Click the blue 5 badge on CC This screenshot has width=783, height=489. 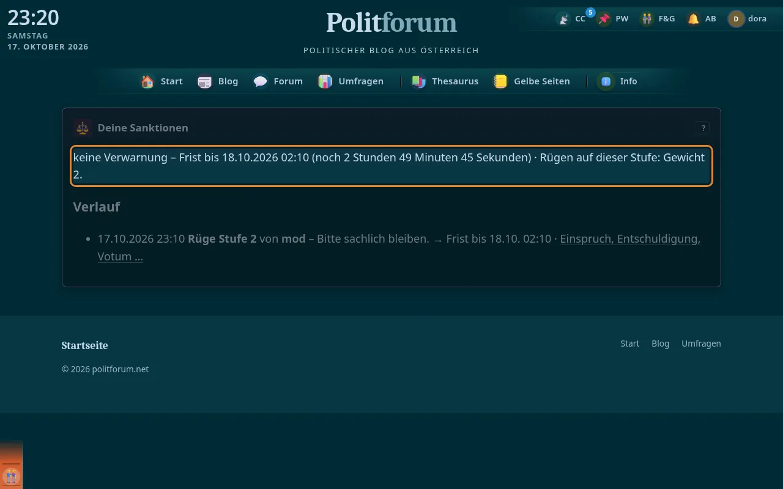click(590, 12)
